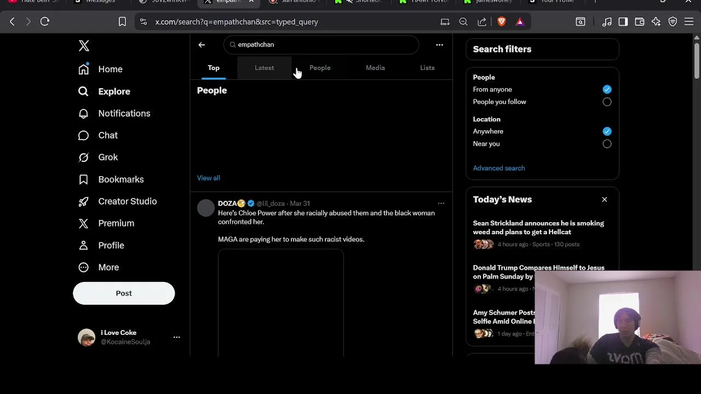Open the media thumbnail in DOZA's post
The width and height of the screenshot is (701, 394).
tap(281, 303)
